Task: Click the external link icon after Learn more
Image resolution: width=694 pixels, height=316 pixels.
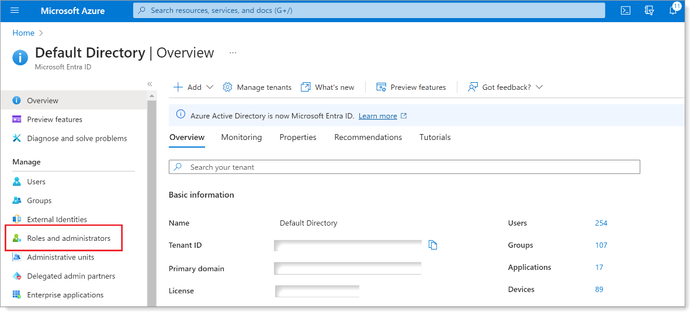Action: point(404,116)
